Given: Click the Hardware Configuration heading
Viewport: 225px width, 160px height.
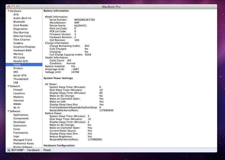Looking at the screenshot, I should pos(59,146).
